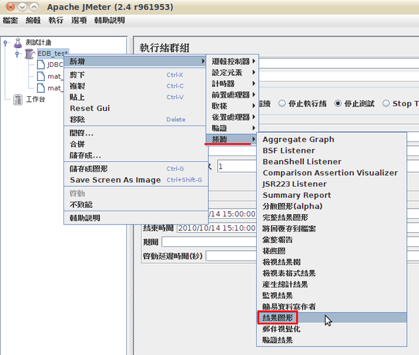Select 工作台 node in the tree
The width and height of the screenshot is (419, 355).
pyautogui.click(x=36, y=100)
